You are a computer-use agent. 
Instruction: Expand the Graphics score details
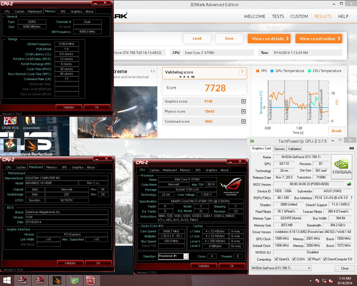point(243,101)
